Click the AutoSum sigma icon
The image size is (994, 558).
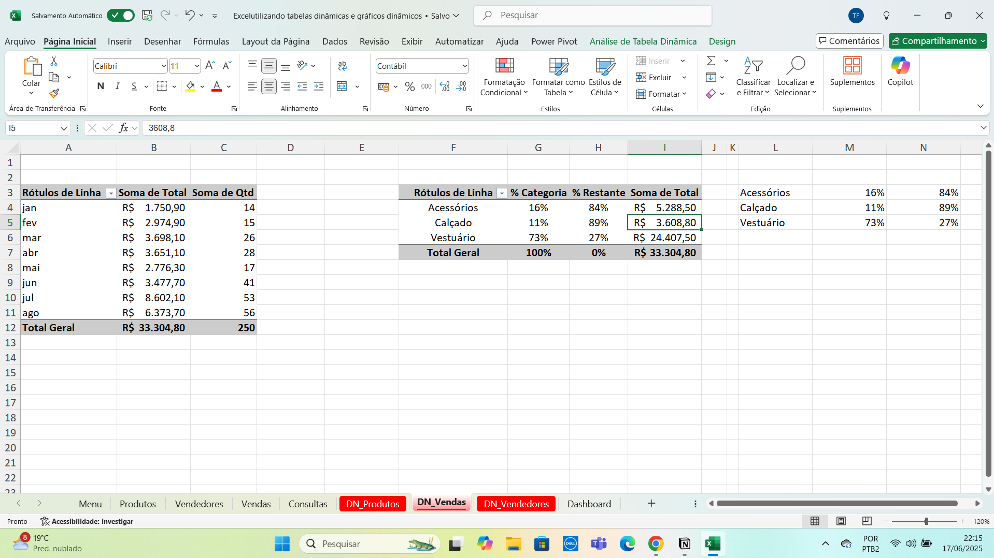[711, 61]
